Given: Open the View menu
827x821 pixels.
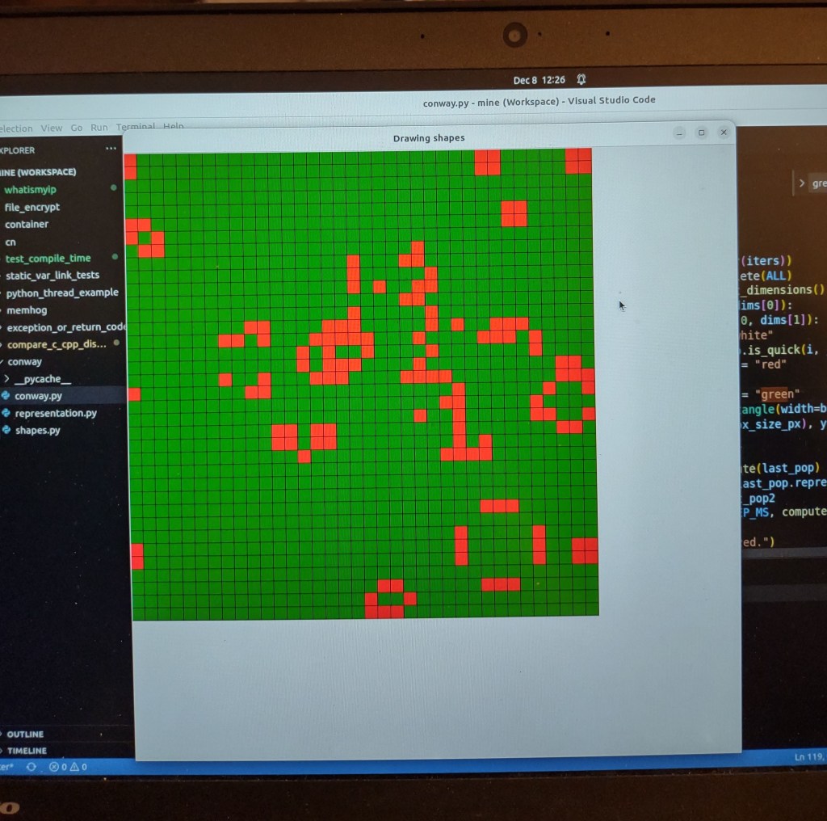Looking at the screenshot, I should click(52, 128).
